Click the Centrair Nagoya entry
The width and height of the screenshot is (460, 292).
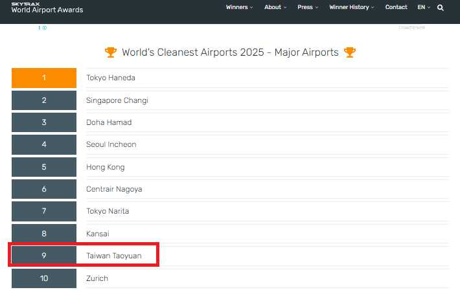pos(114,189)
